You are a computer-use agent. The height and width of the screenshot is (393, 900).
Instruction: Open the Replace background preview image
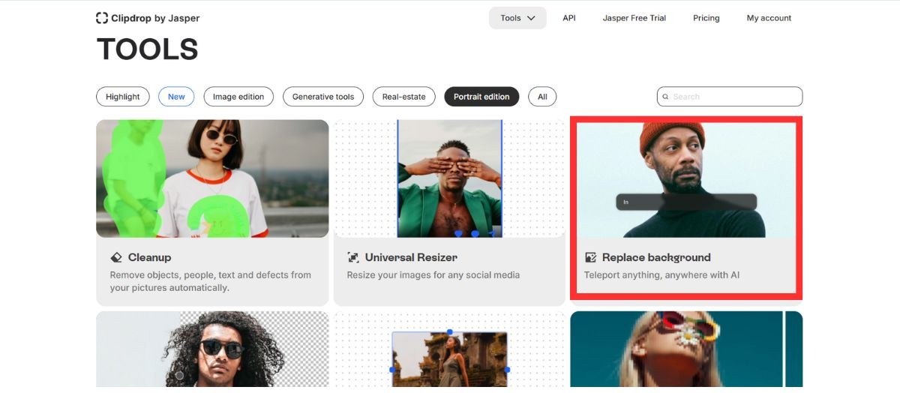pos(686,180)
